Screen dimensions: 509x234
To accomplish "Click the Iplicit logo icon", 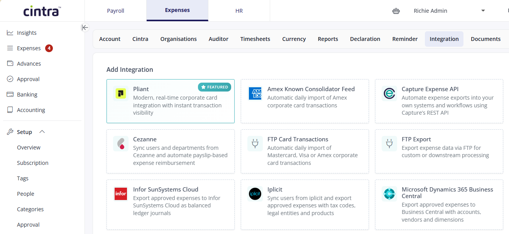I will (255, 194).
